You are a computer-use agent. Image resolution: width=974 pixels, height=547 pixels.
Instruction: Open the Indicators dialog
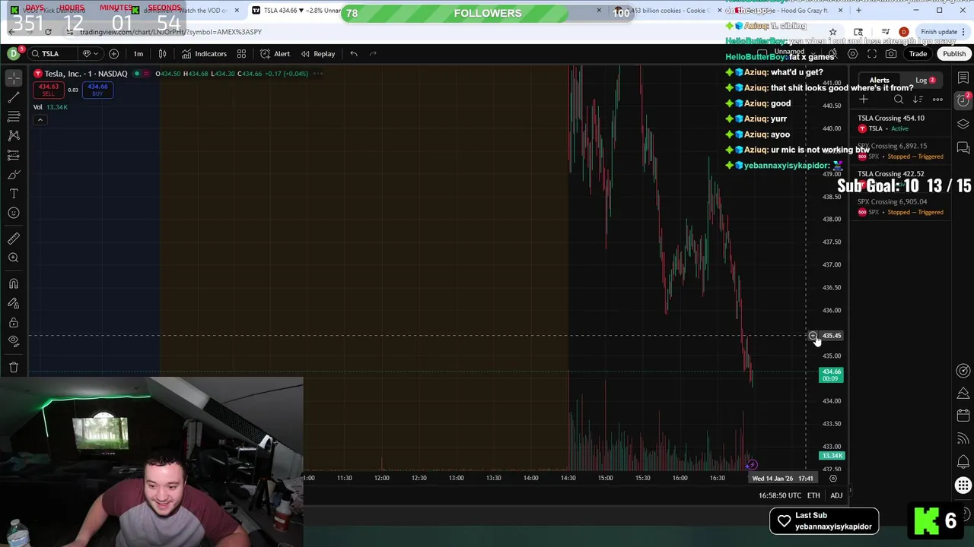[204, 53]
